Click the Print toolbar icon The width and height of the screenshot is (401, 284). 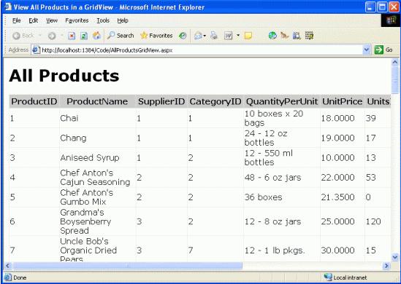pos(214,36)
